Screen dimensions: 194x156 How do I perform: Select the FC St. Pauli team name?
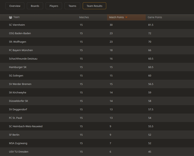tap(16, 118)
